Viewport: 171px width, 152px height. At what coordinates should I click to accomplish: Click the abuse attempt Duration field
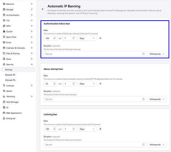pos(95,99)
